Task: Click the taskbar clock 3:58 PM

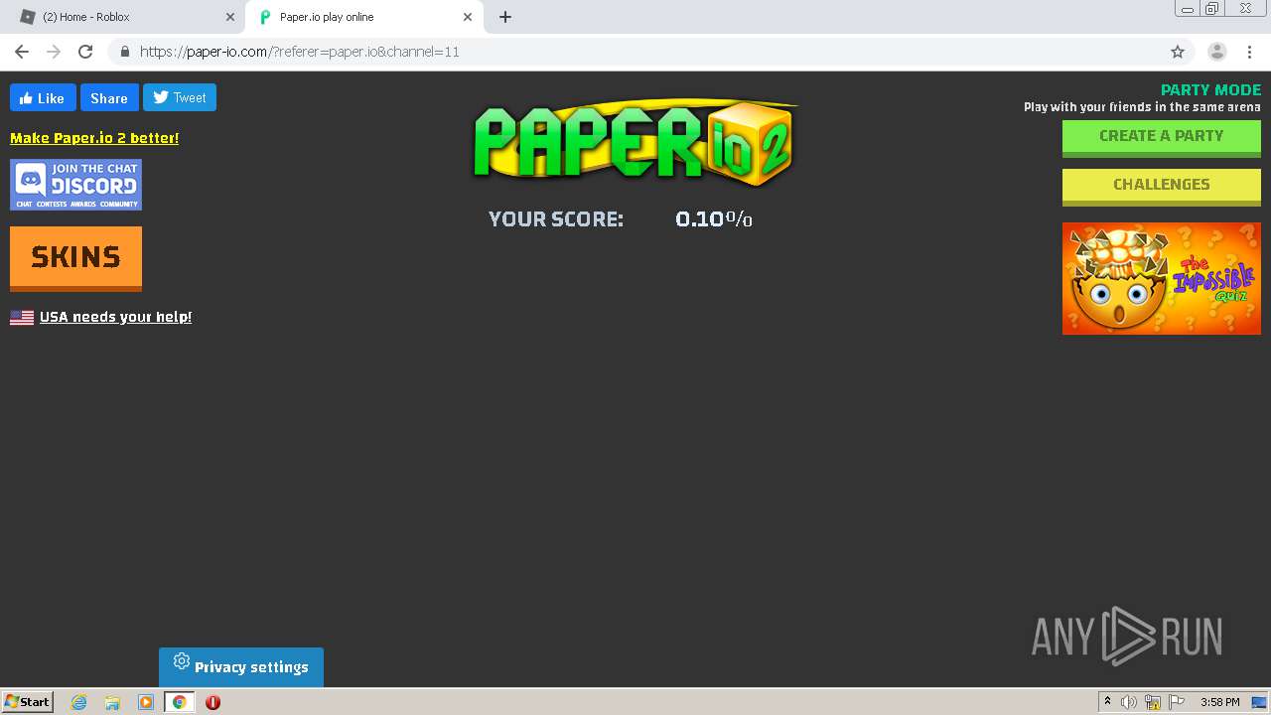Action: [1219, 702]
